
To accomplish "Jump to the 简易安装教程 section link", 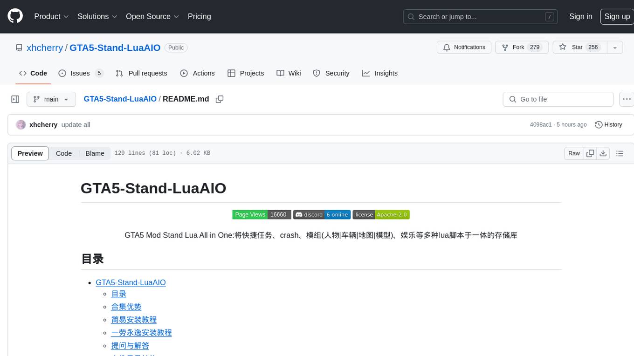I will click(x=134, y=320).
